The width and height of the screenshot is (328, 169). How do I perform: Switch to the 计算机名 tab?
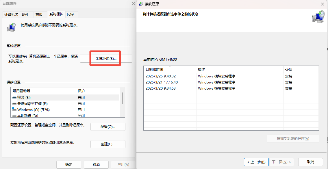[11, 15]
